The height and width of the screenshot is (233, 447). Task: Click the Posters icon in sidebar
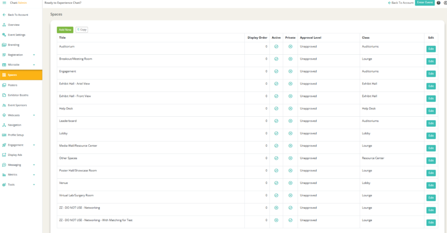[4, 85]
